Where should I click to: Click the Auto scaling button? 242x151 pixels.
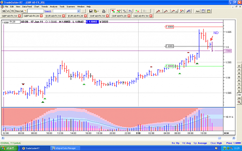coord(197,11)
